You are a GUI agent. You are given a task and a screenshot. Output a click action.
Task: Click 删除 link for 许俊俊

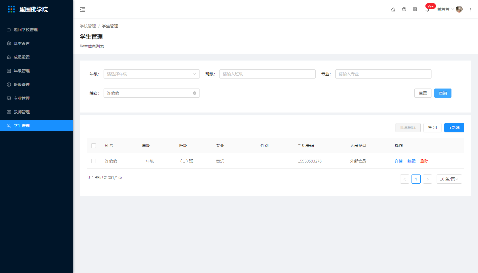(424, 161)
